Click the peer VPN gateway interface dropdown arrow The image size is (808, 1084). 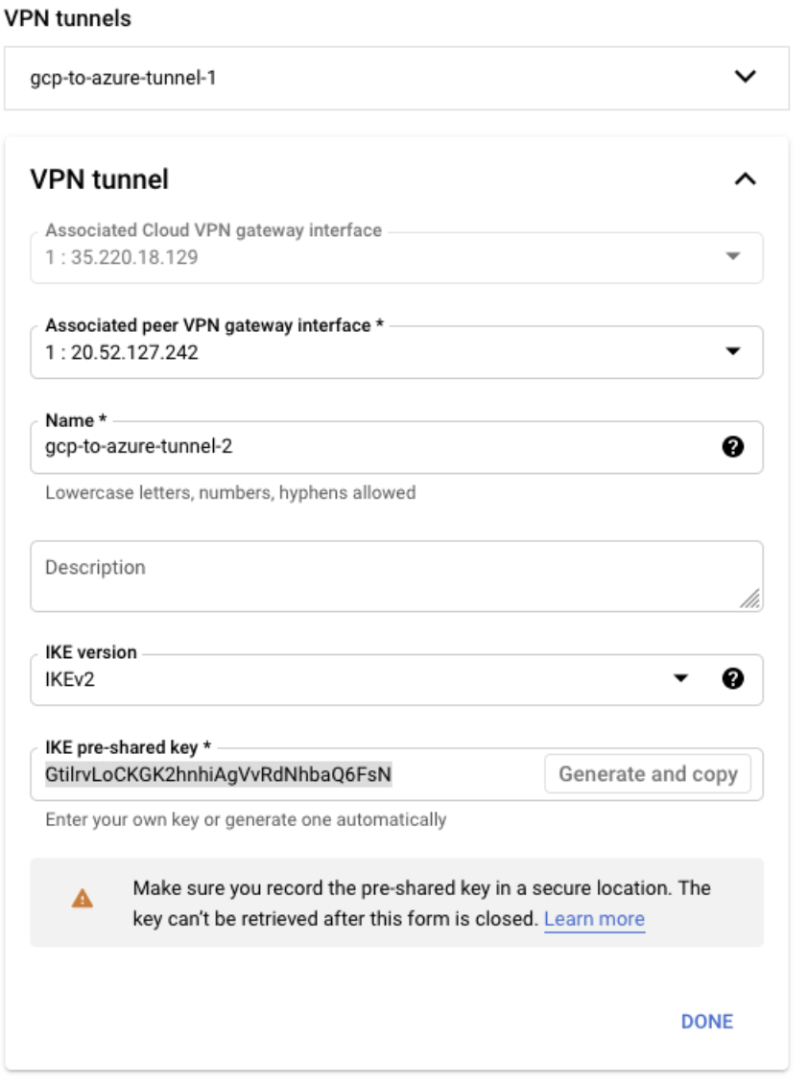732,352
